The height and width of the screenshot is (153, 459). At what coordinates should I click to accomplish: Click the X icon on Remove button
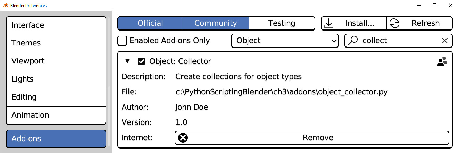[x=183, y=138]
